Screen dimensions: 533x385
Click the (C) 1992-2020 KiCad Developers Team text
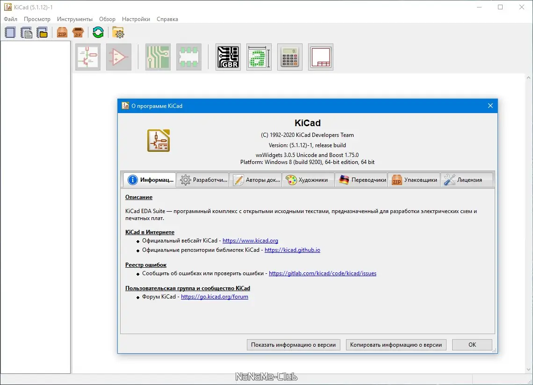point(307,135)
